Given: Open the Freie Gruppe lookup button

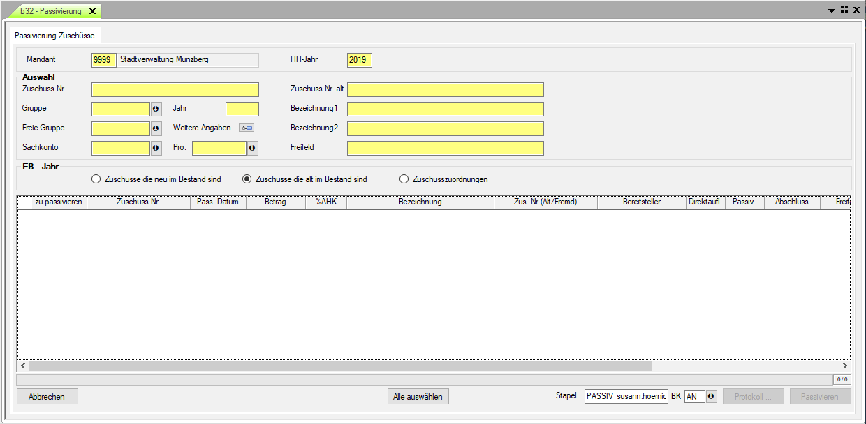Looking at the screenshot, I should (x=156, y=128).
